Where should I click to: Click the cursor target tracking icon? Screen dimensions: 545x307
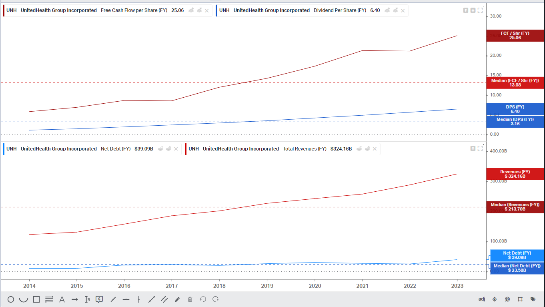(x=507, y=299)
